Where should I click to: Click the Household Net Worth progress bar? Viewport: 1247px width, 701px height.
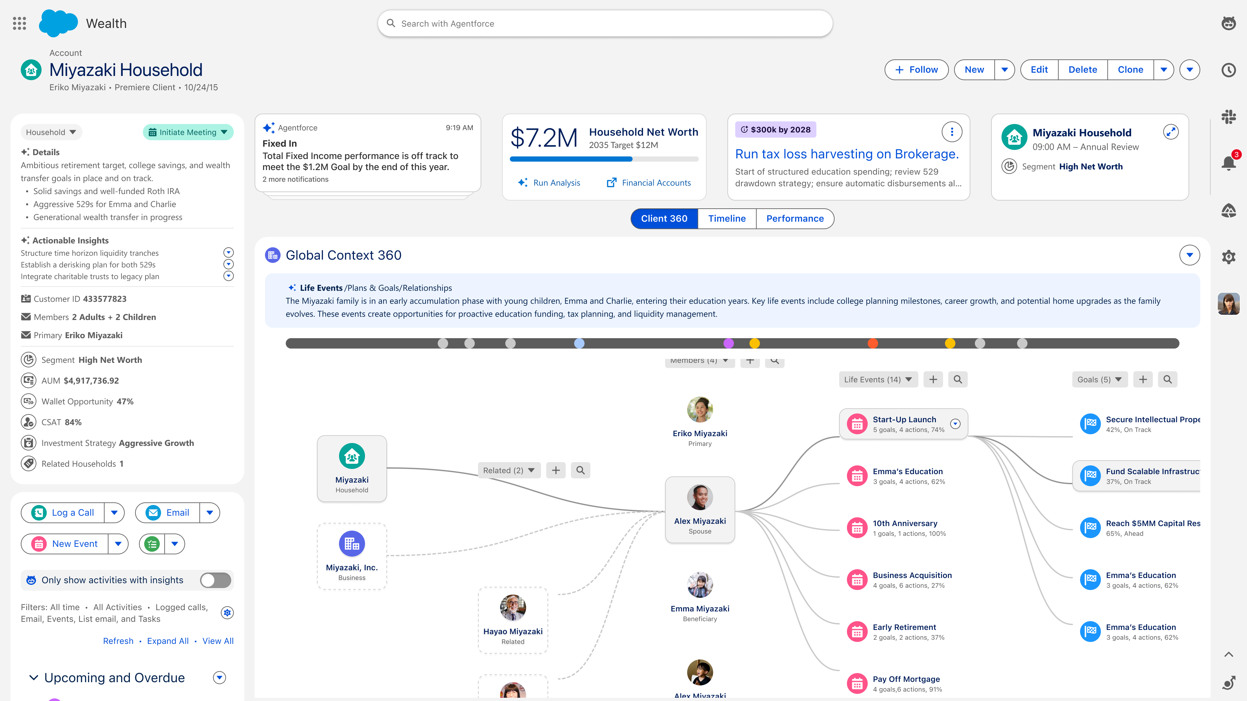pyautogui.click(x=604, y=159)
